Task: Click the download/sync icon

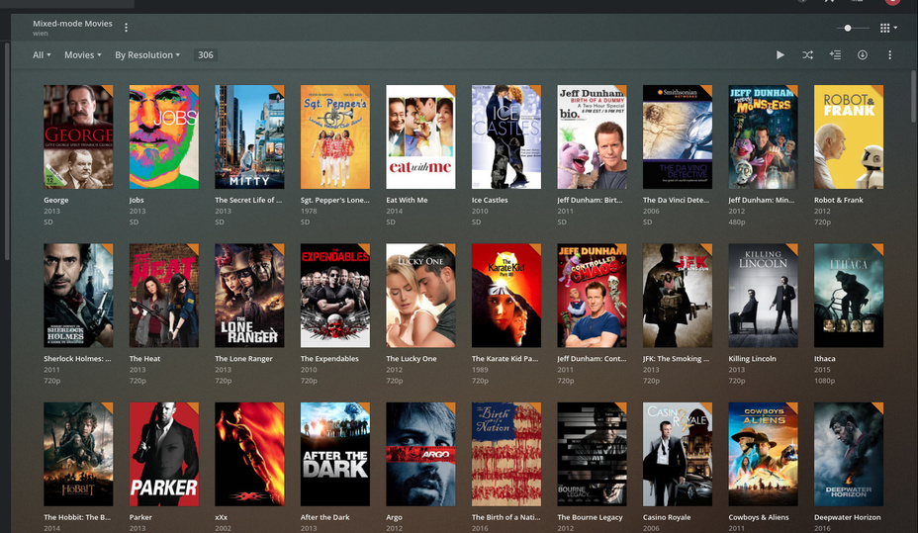Action: click(863, 55)
